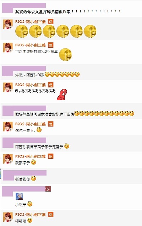
Task: Click the emoji after 小蝦子
Action: tap(30, 204)
